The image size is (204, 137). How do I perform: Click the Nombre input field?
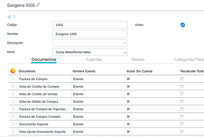pyautogui.click(x=90, y=34)
